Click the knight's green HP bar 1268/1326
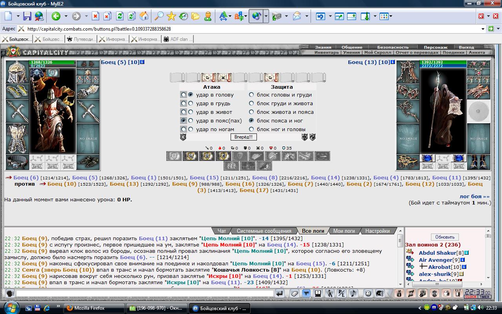This screenshot has width=502, height=314. [x=52, y=62]
